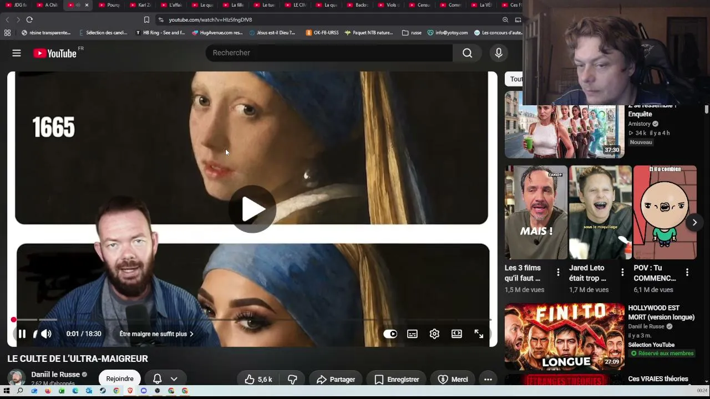
Task: Open the more actions three-dot menu
Action: (488, 380)
